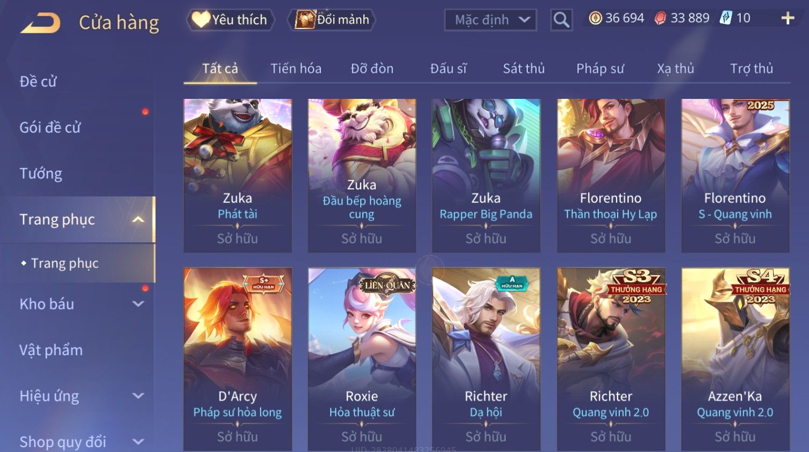
Task: Click the red ruby currency icon
Action: (x=661, y=18)
